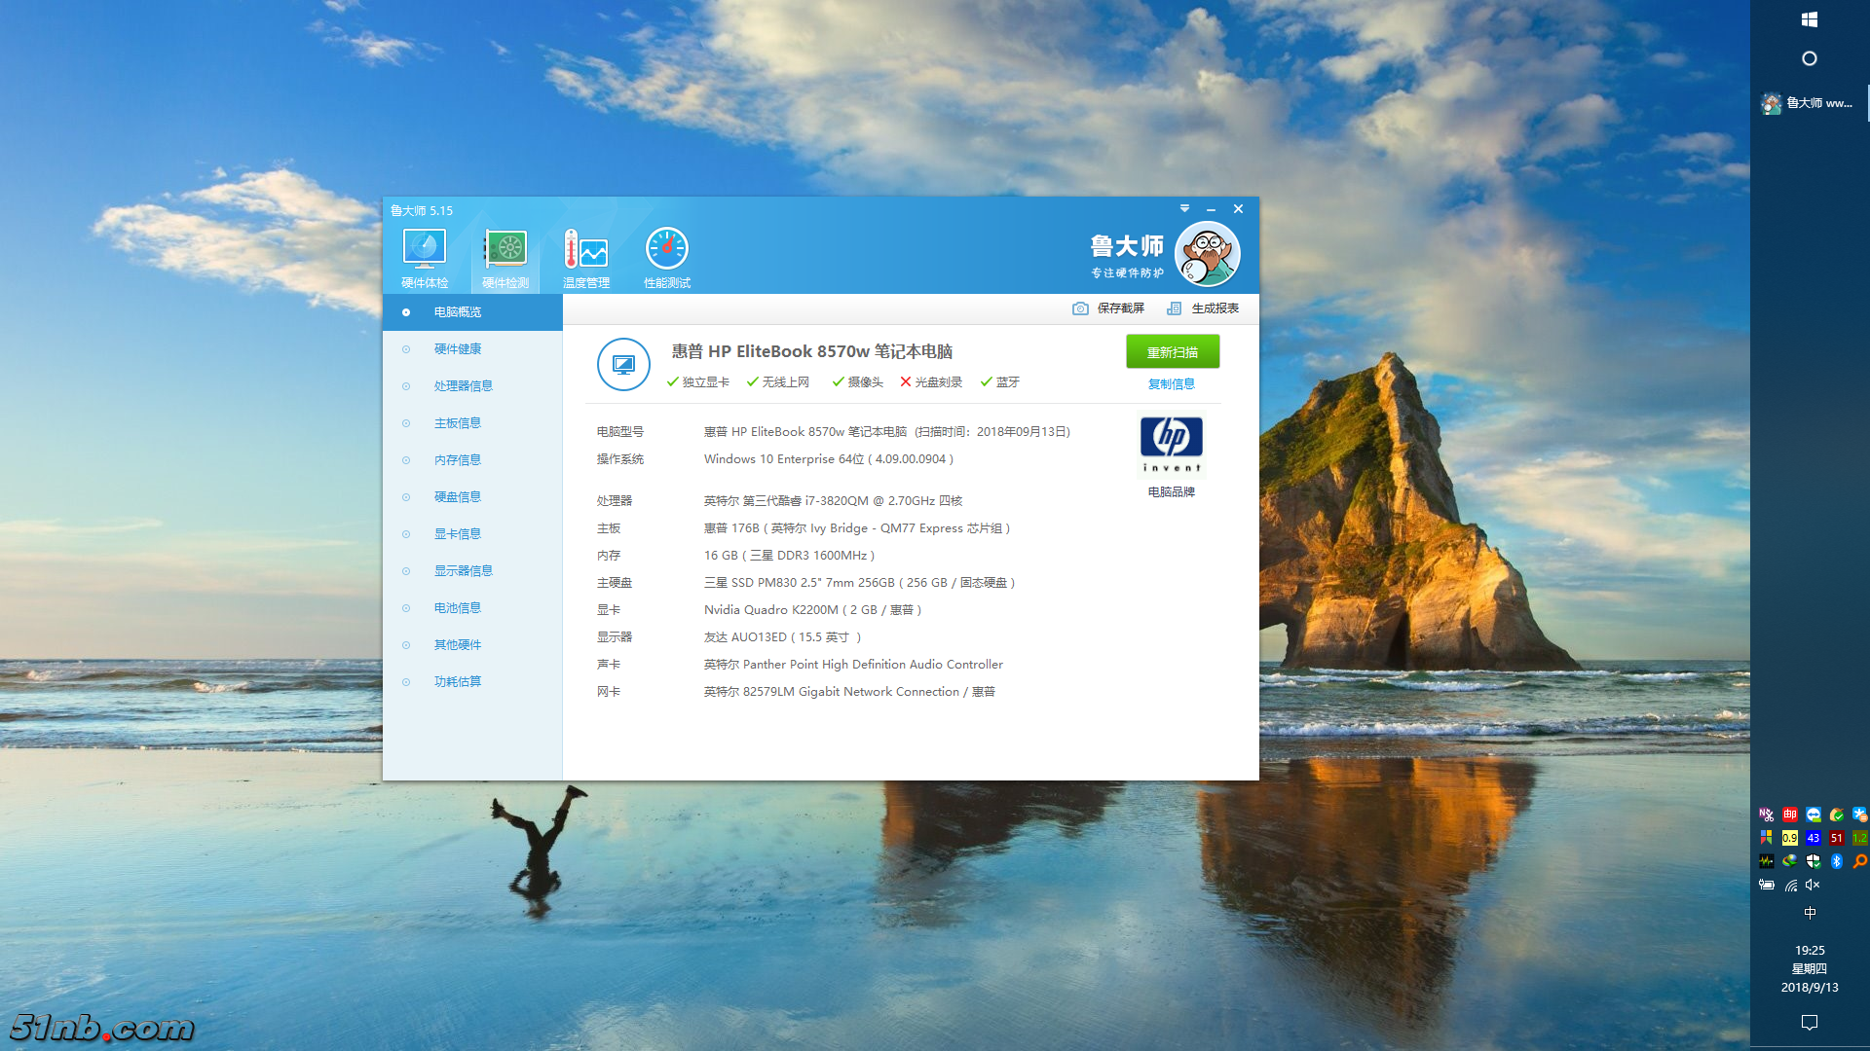1870x1051 pixels.
Task: Open the 硬件体检 hardware checkup icon
Action: [425, 258]
